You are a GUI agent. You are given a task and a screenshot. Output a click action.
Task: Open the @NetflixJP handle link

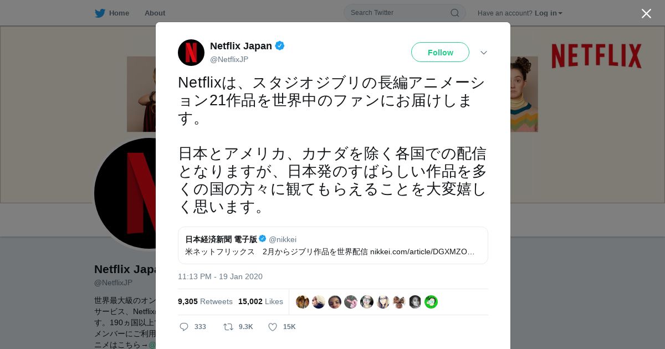[x=229, y=59]
